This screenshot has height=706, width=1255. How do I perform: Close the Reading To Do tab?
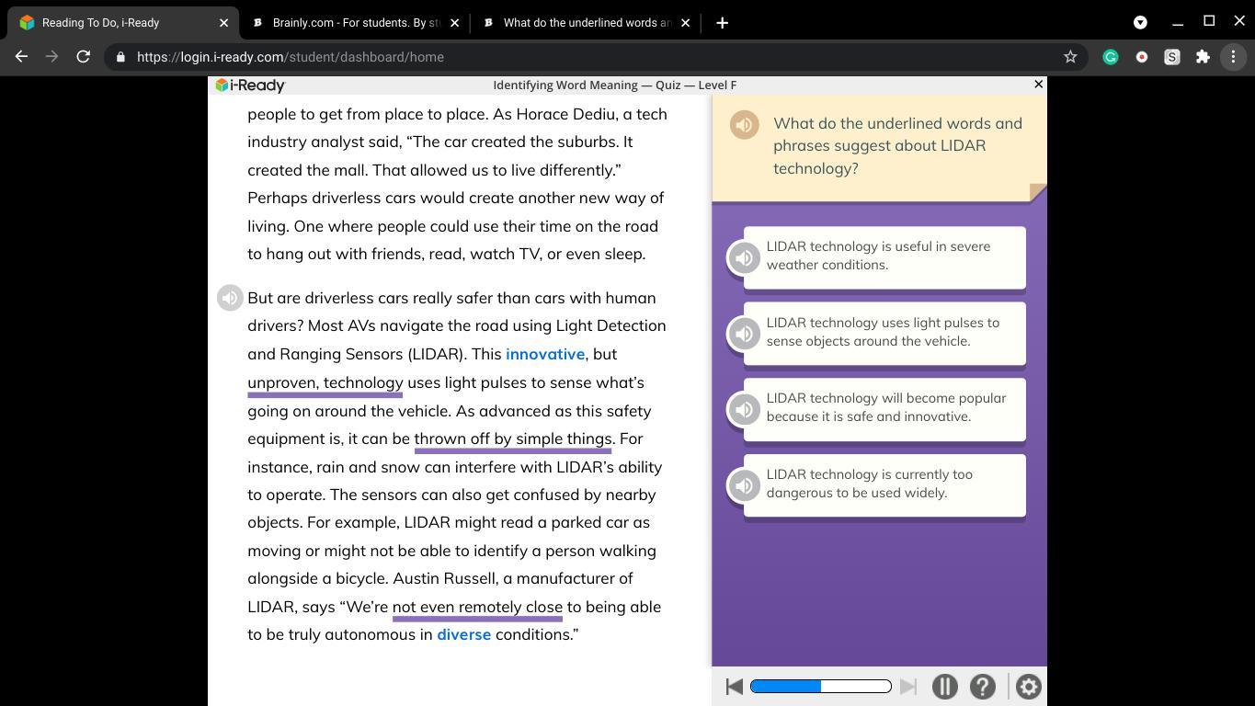click(x=223, y=23)
